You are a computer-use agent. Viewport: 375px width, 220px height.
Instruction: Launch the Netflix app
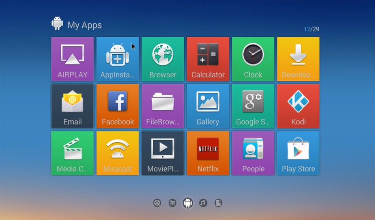click(208, 153)
